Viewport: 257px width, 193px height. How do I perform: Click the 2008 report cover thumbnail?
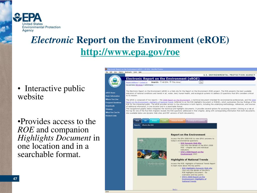(152, 157)
